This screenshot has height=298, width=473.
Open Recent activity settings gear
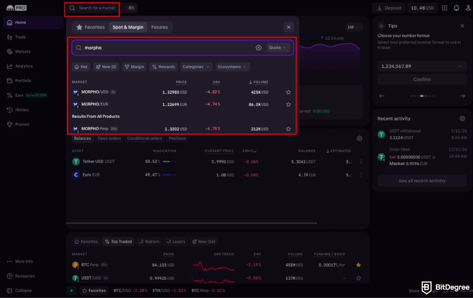click(462, 119)
